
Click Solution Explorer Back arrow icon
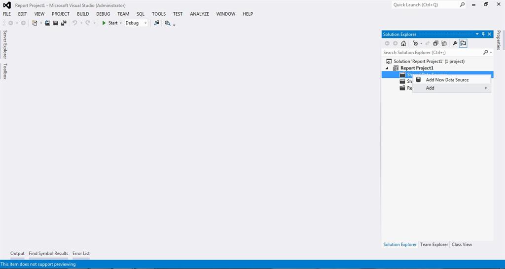point(387,43)
